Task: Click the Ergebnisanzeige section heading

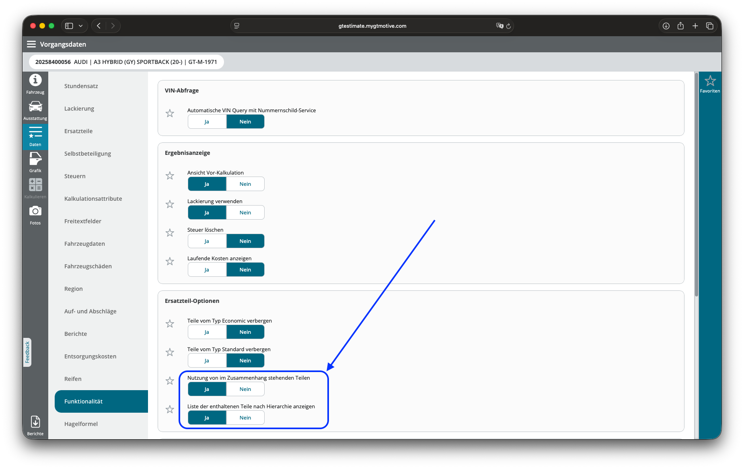Action: click(187, 153)
